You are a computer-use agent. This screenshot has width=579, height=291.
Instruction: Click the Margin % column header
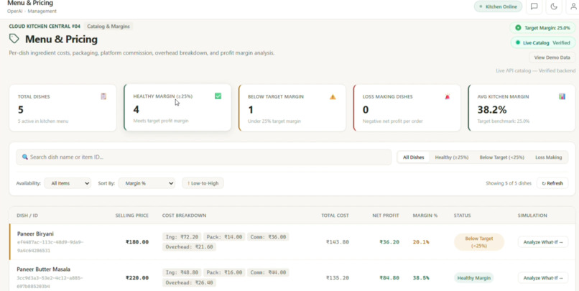click(x=425, y=216)
